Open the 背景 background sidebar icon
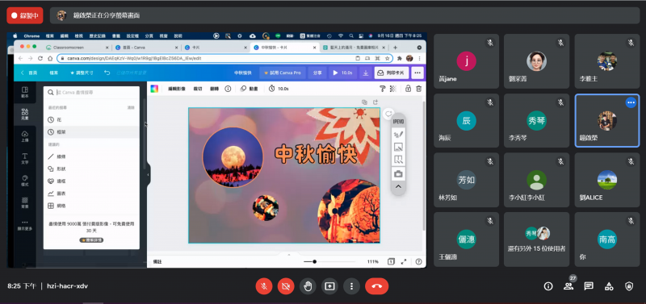 (25, 203)
